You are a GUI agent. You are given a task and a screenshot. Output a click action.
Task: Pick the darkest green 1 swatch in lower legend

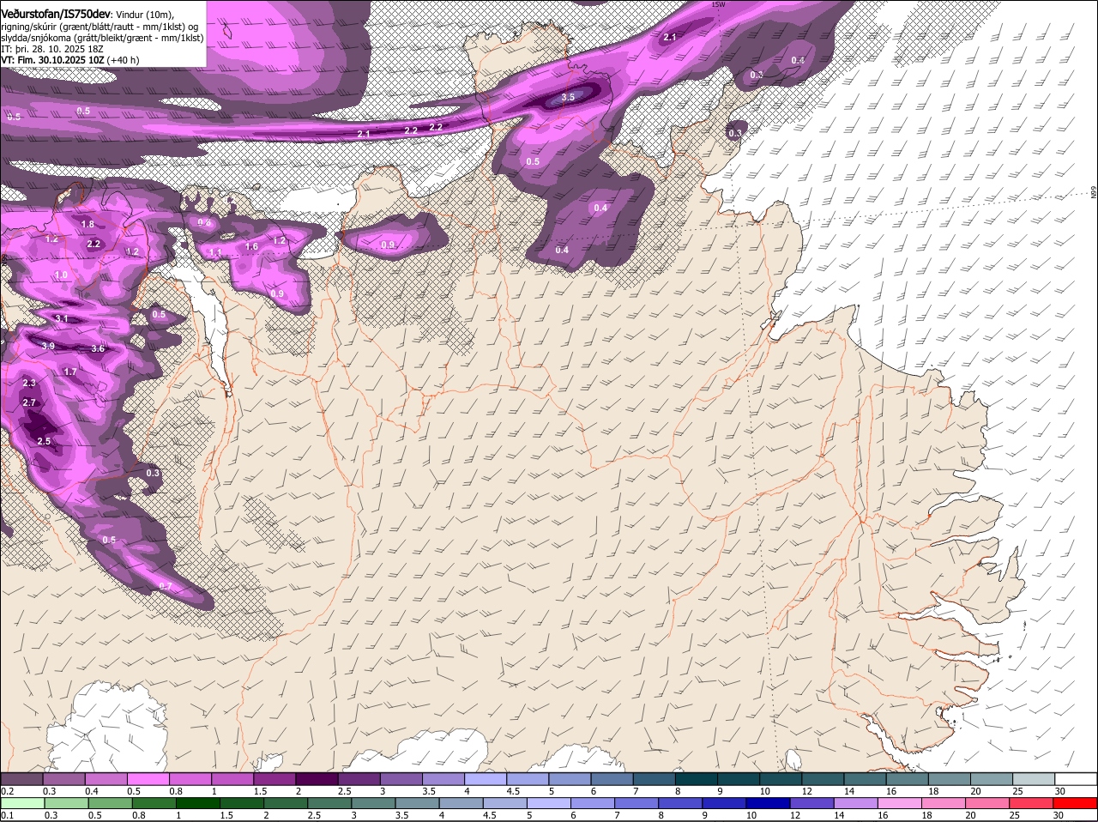[x=199, y=802]
